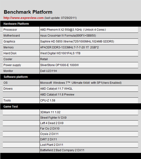
Task: Click the Windows 7 Ultimate 64bit OS entry
Action: [x=81, y=83]
